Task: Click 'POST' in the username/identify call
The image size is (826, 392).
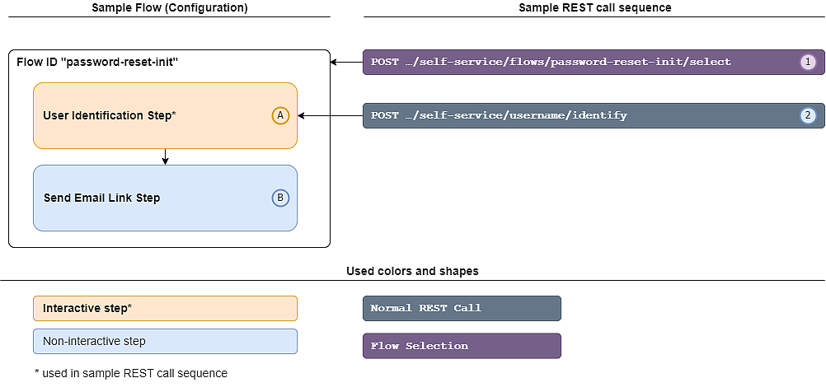Action: point(385,115)
